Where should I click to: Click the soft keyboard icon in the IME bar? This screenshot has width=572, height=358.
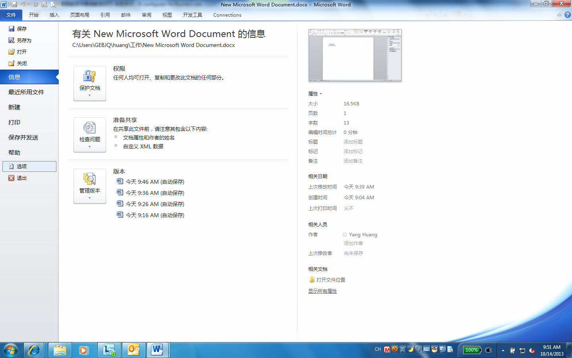click(x=426, y=349)
